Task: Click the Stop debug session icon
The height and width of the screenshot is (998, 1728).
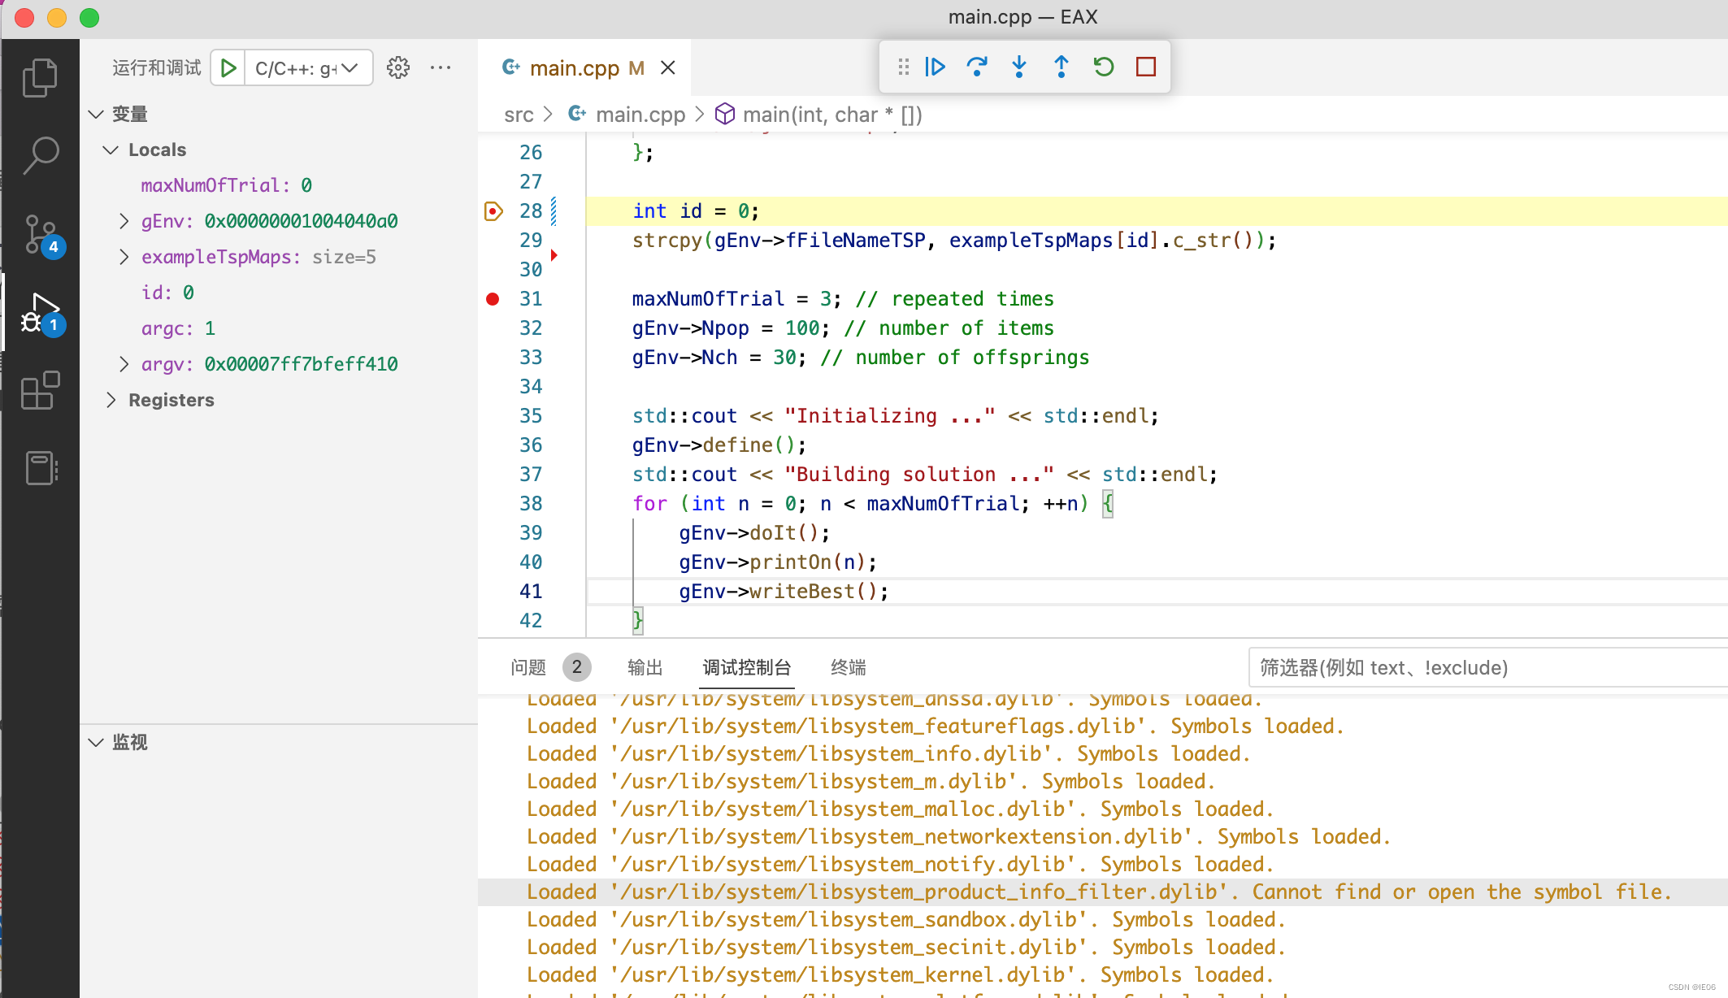Action: (x=1146, y=67)
